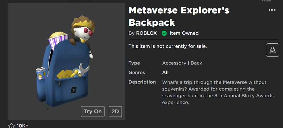Screen dimensions: 283x128
Task: Click the Item Owned status text
Action: (x=184, y=33)
